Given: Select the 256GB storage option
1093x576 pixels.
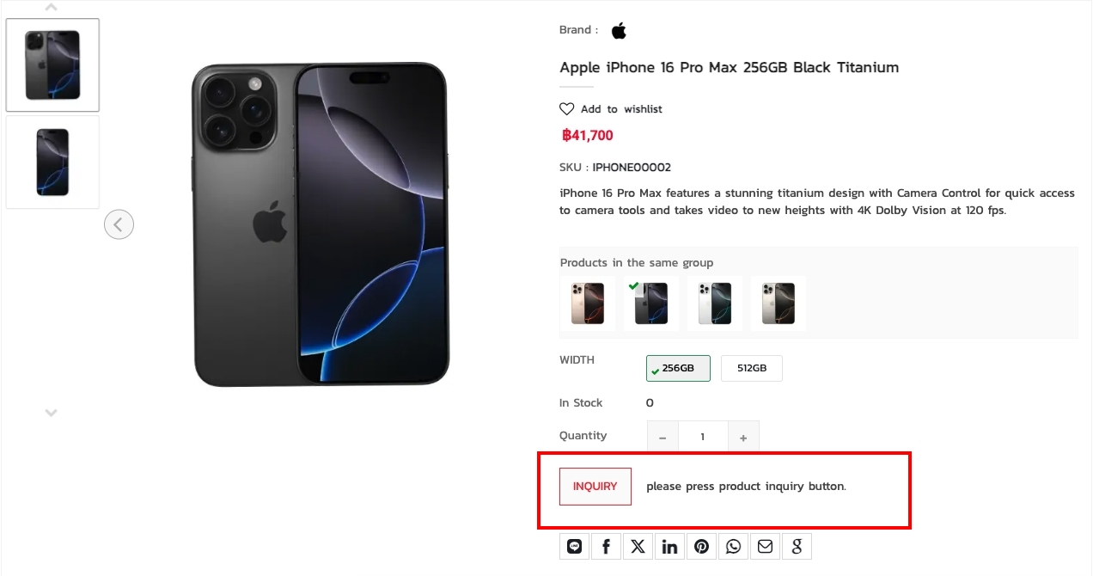Looking at the screenshot, I should pos(678,368).
